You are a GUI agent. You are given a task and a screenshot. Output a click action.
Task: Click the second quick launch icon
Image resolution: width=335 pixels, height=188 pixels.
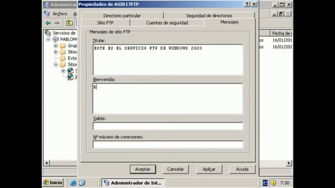pyautogui.click(x=82, y=183)
